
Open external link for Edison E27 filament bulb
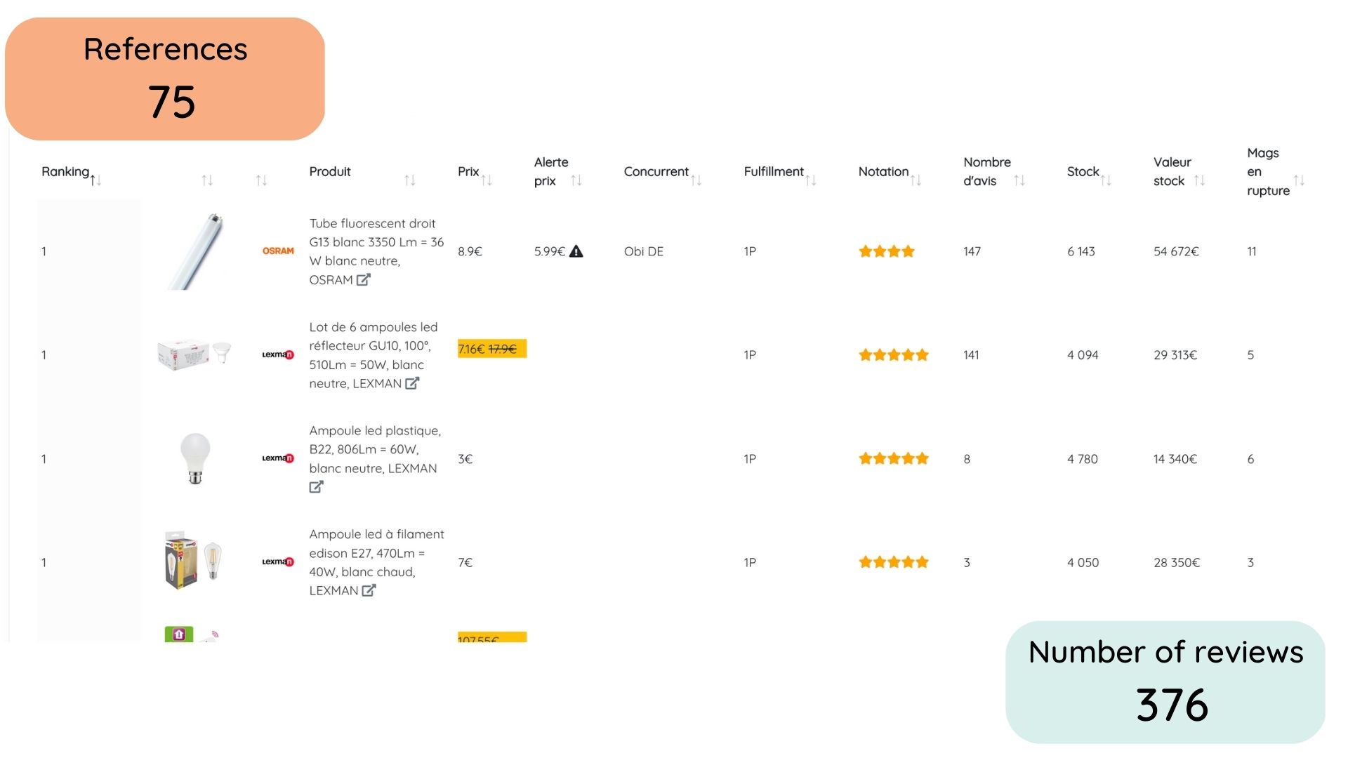click(x=369, y=590)
